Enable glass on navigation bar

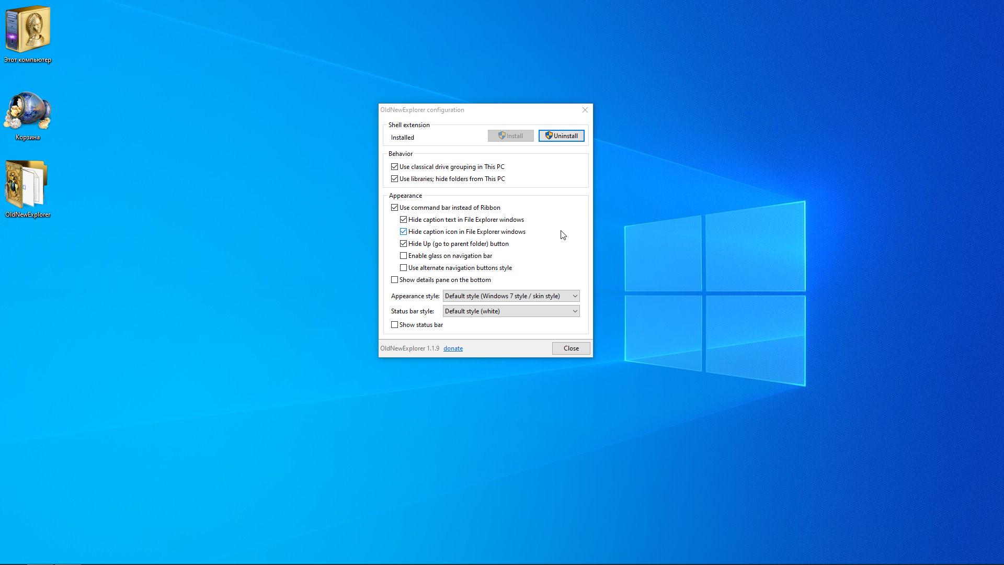(x=404, y=256)
